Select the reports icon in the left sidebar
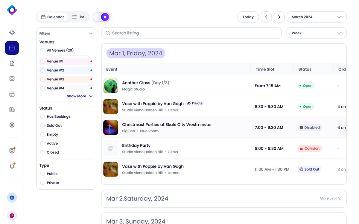The width and height of the screenshot is (359, 224). [12, 109]
